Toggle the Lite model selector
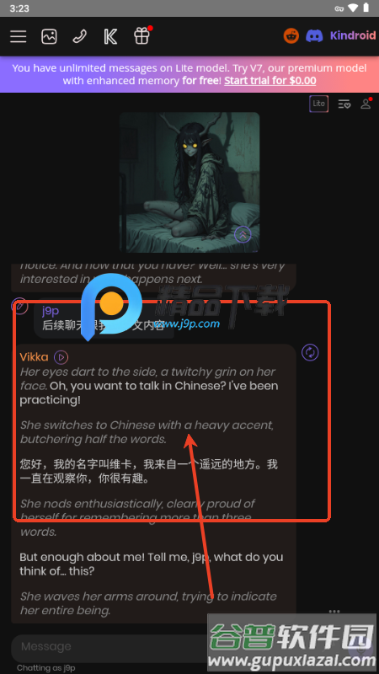The height and width of the screenshot is (674, 379). 318,104
